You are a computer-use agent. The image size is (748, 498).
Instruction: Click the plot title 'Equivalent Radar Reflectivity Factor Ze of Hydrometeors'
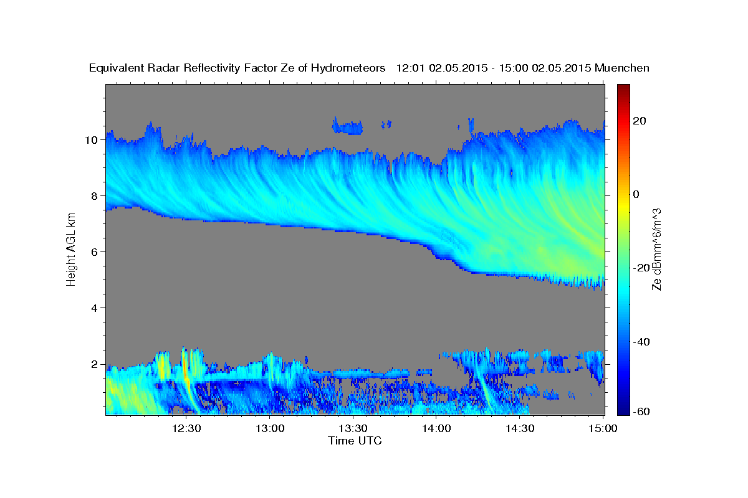pyautogui.click(x=237, y=68)
